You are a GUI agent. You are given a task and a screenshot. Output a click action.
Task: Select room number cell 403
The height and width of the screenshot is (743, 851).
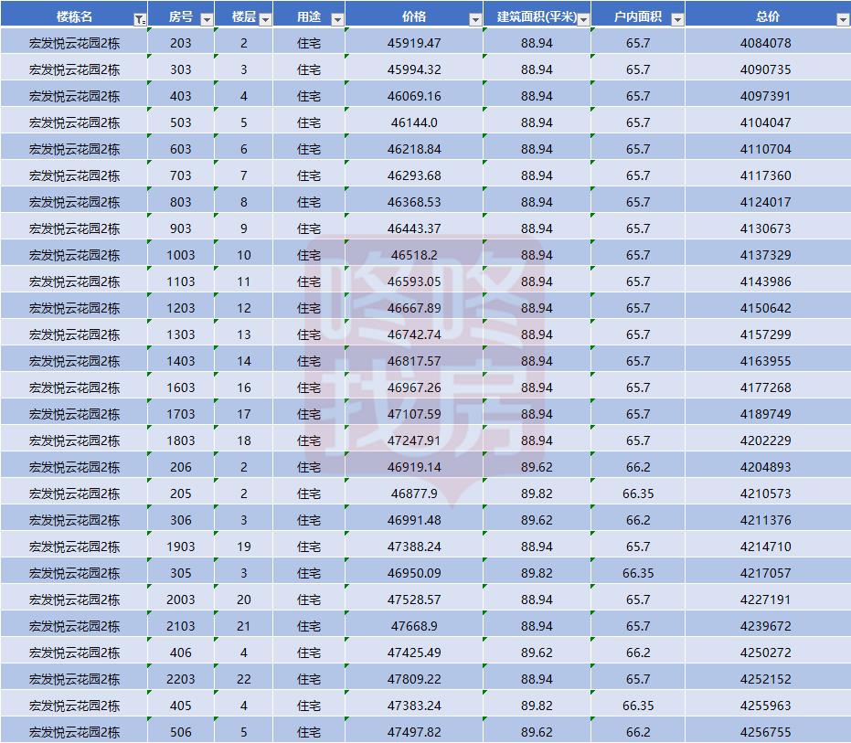[x=181, y=96]
